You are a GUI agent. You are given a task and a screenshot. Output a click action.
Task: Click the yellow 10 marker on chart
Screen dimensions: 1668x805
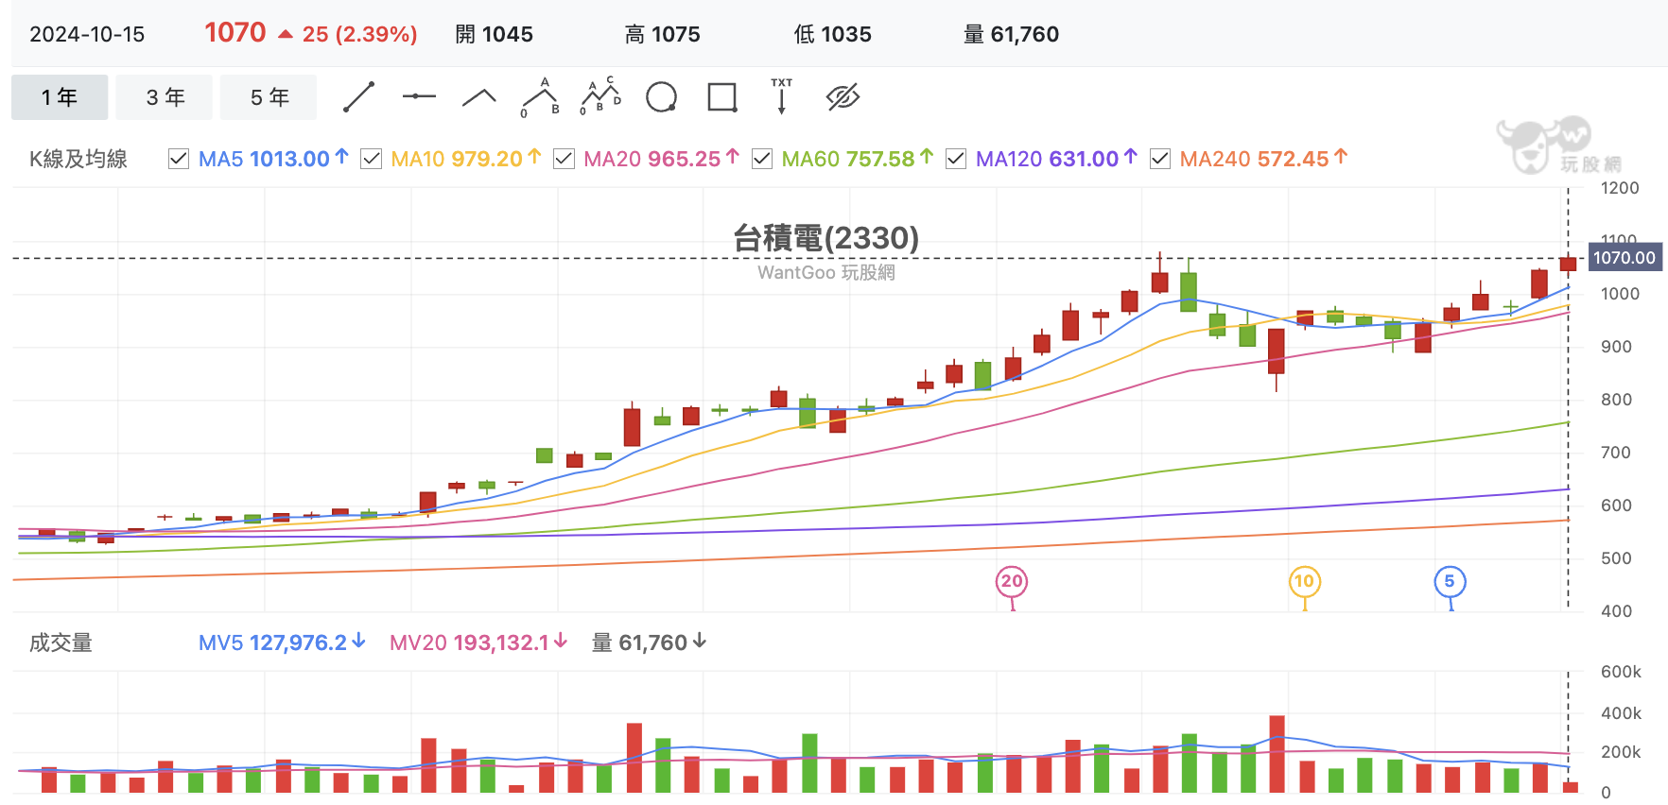[1305, 581]
